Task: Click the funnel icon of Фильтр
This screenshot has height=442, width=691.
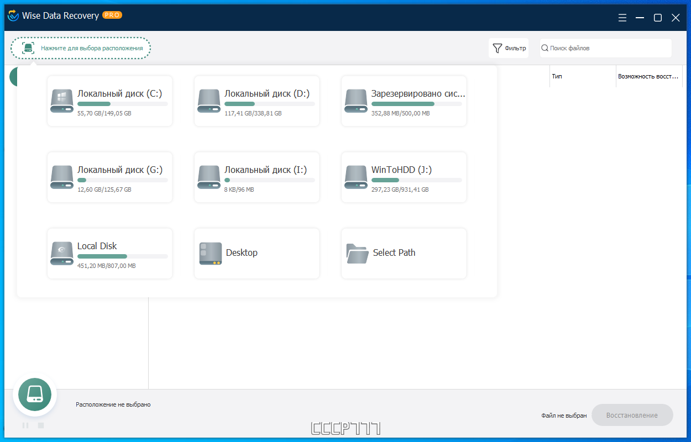Action: [x=498, y=48]
